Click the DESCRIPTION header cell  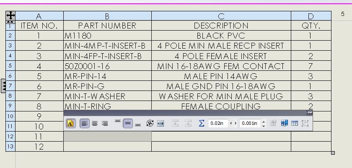221,26
